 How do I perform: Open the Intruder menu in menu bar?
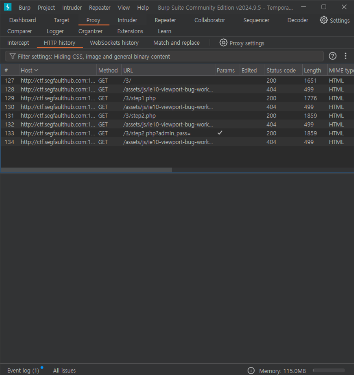coord(72,8)
